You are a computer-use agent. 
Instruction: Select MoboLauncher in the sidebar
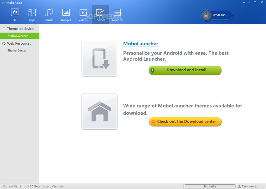20,36
